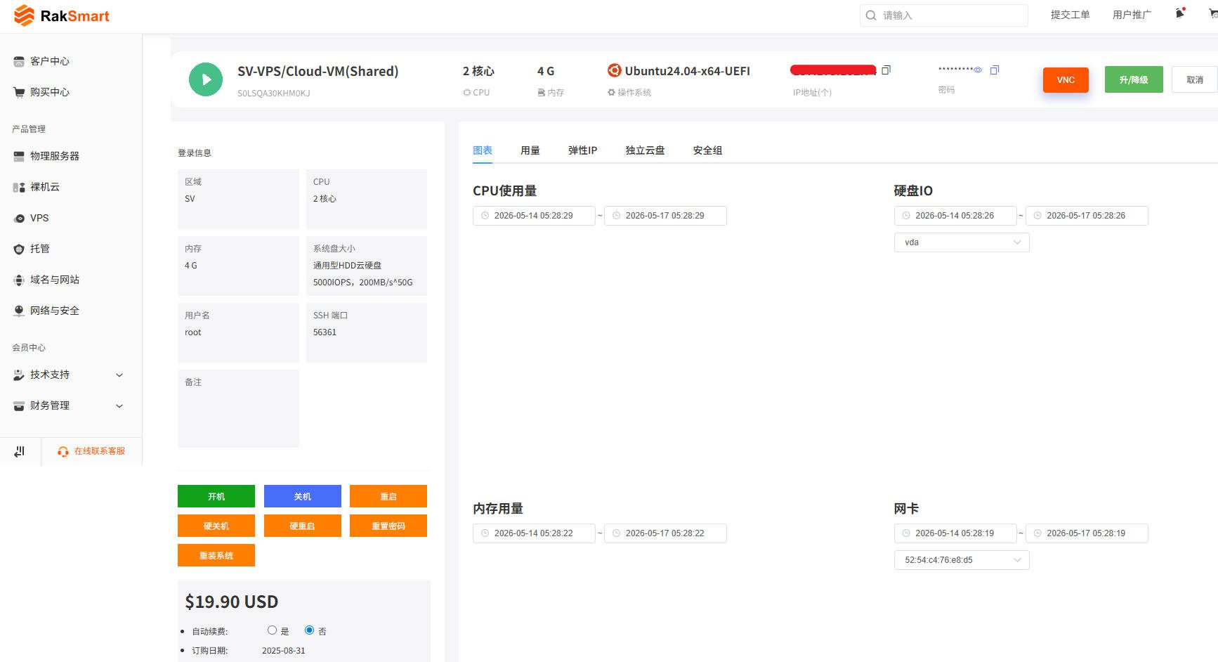The height and width of the screenshot is (662, 1218).
Task: Open the 客户中心 sidebar icon
Action: [19, 61]
